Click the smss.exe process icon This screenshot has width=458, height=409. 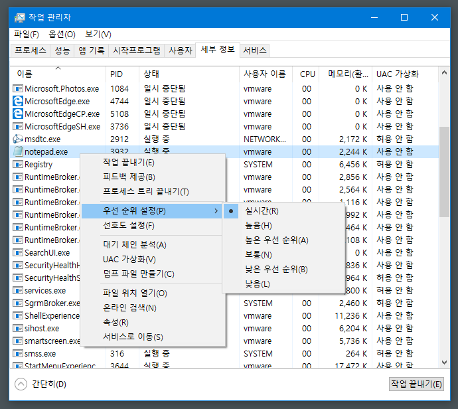tap(18, 353)
